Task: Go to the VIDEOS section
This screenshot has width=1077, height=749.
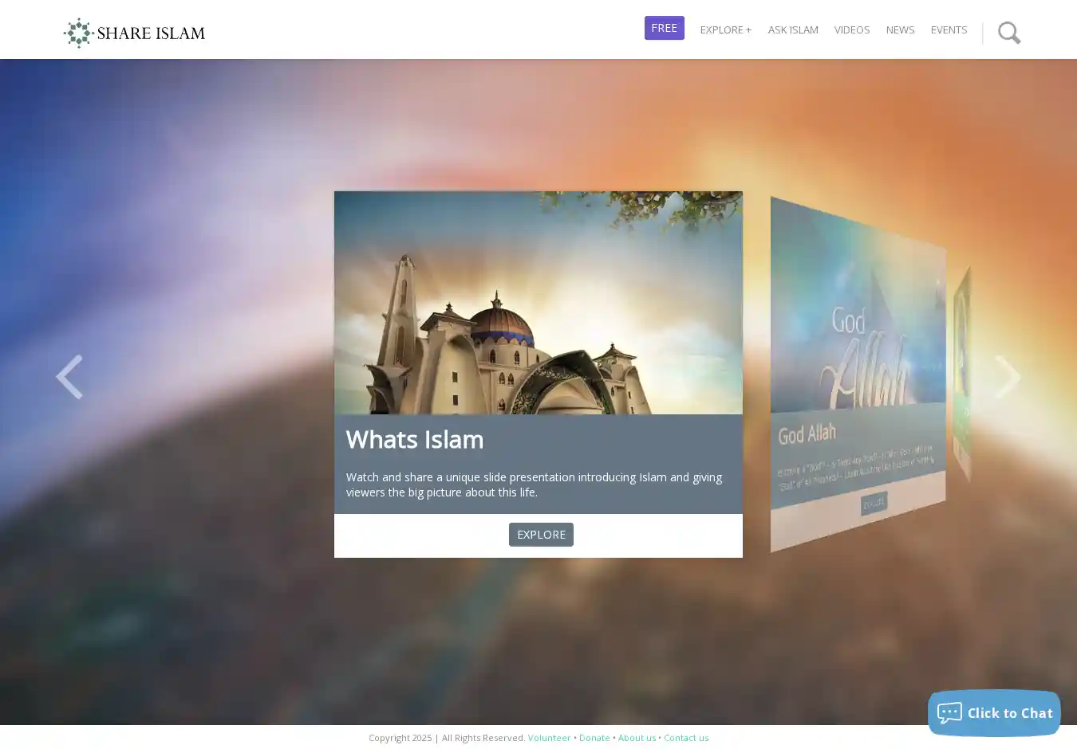Action: coord(851,29)
